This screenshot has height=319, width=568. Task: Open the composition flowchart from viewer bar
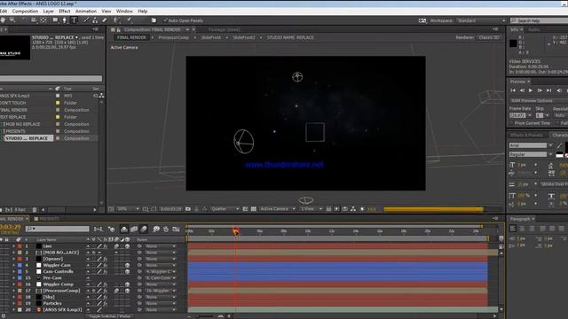click(353, 209)
